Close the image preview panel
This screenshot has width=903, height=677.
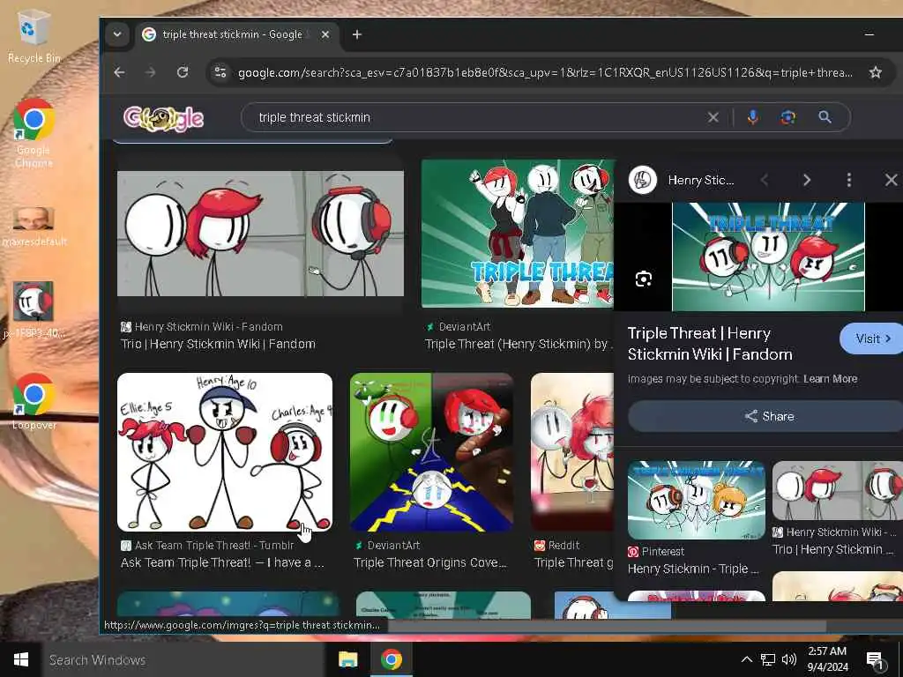[x=891, y=180]
